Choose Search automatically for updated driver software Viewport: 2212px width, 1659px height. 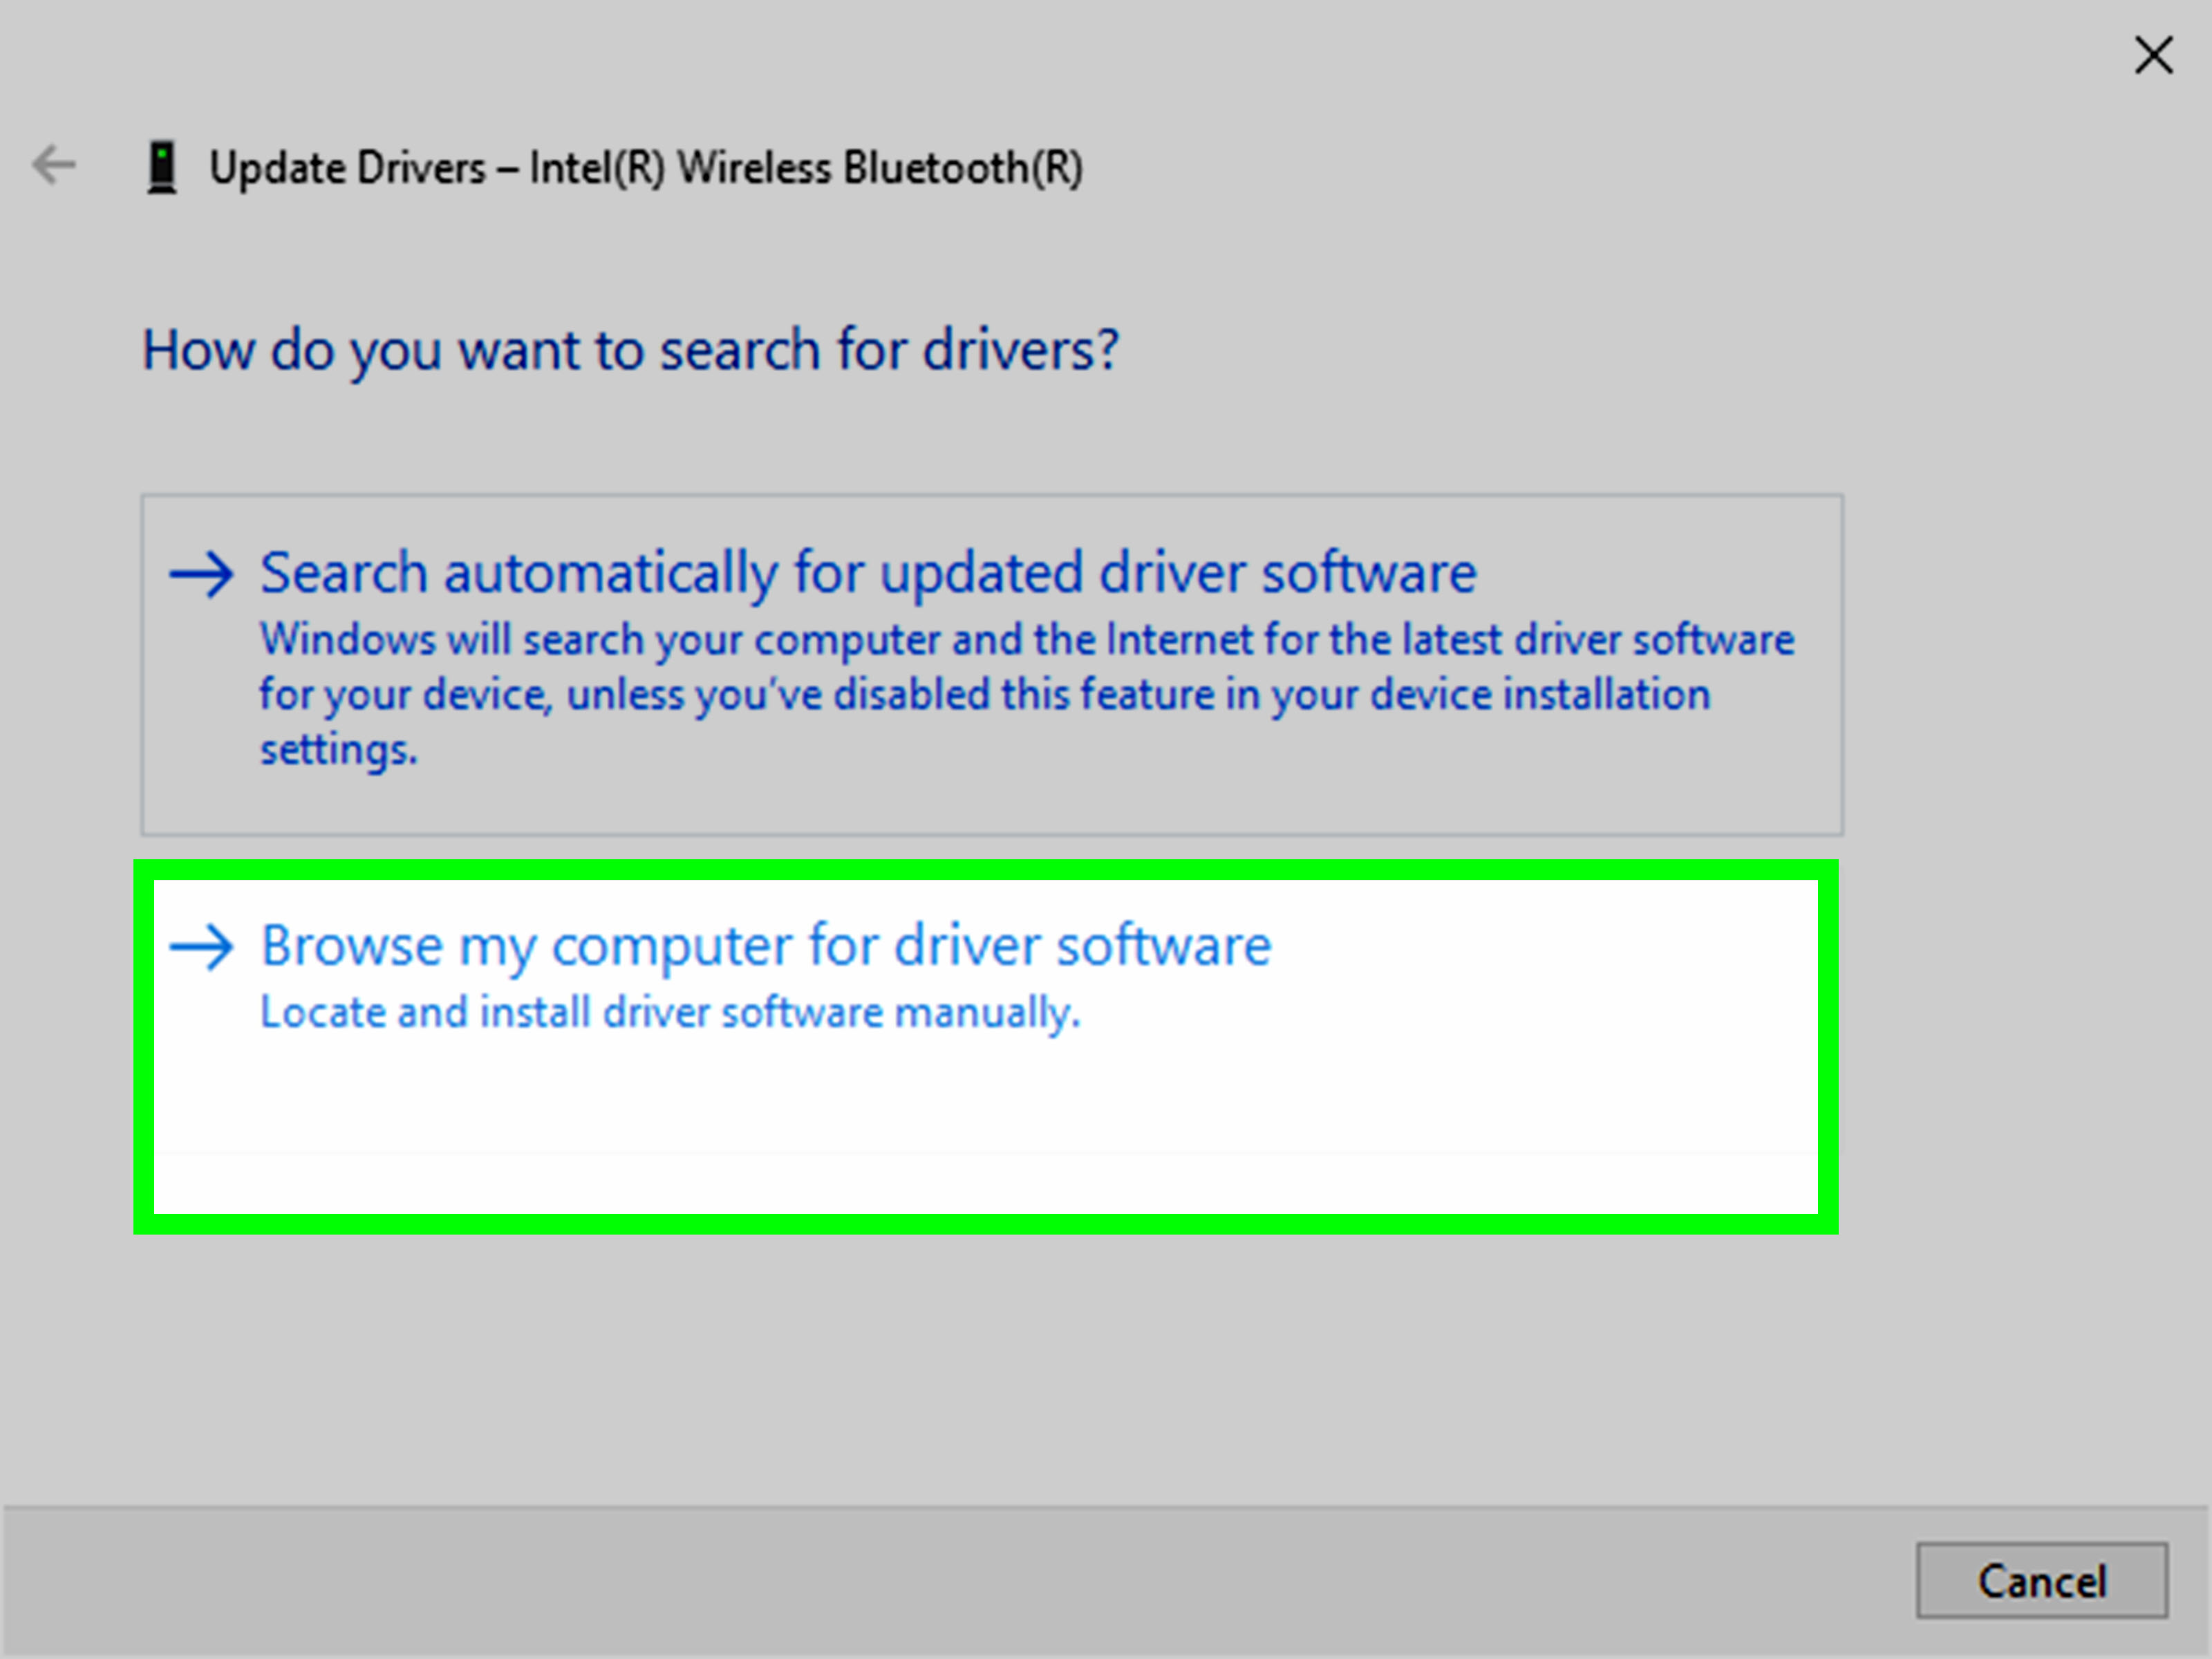[x=992, y=664]
